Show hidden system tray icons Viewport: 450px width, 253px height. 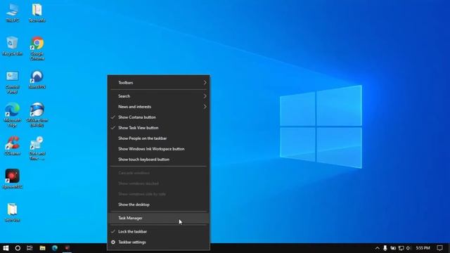point(378,248)
